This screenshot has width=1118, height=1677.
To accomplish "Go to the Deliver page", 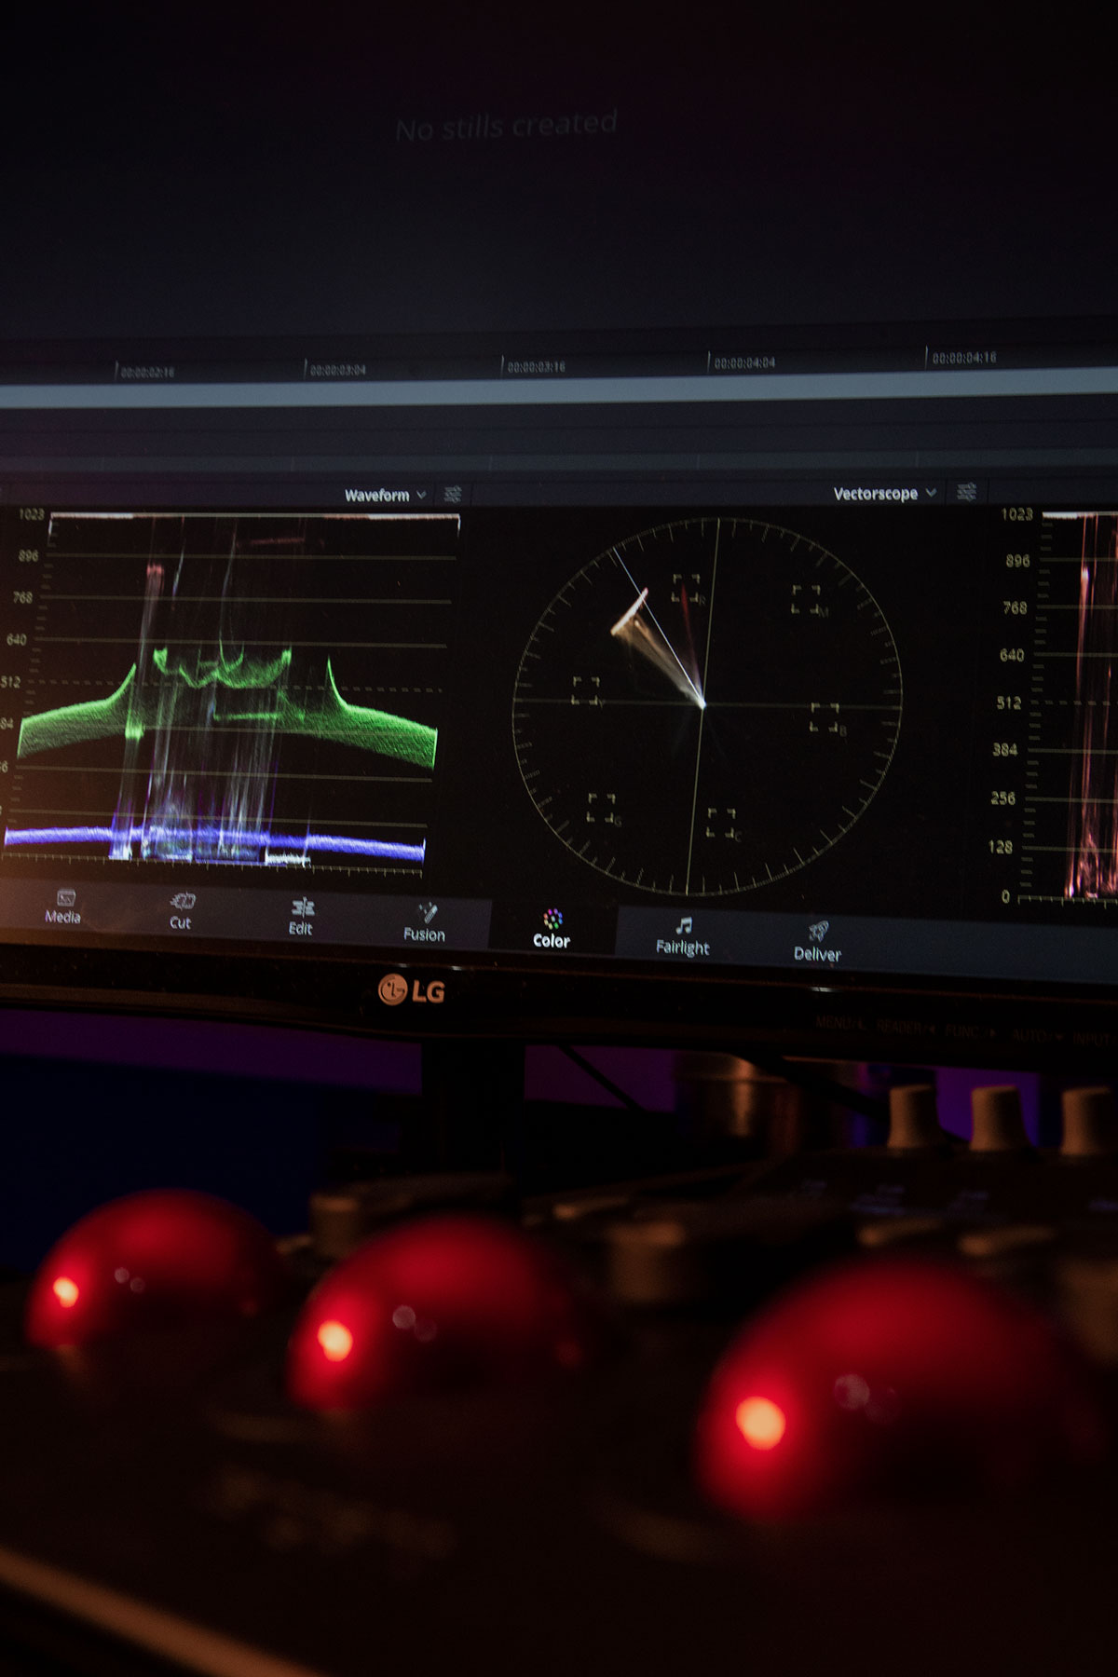I will [x=818, y=942].
